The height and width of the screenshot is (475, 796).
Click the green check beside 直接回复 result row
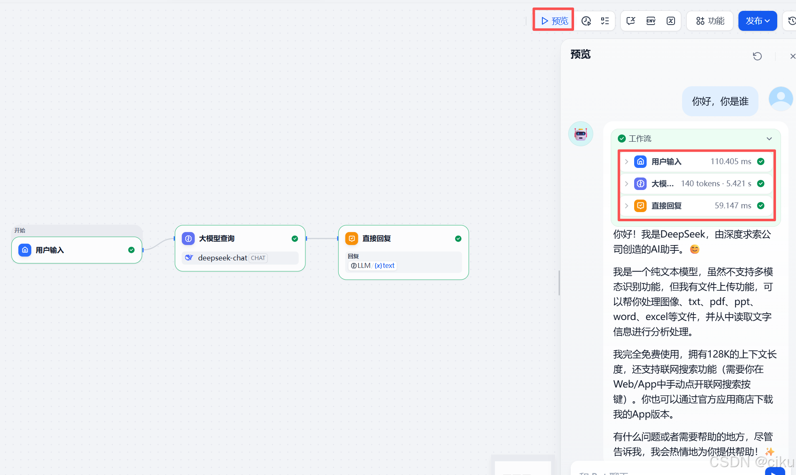(761, 205)
